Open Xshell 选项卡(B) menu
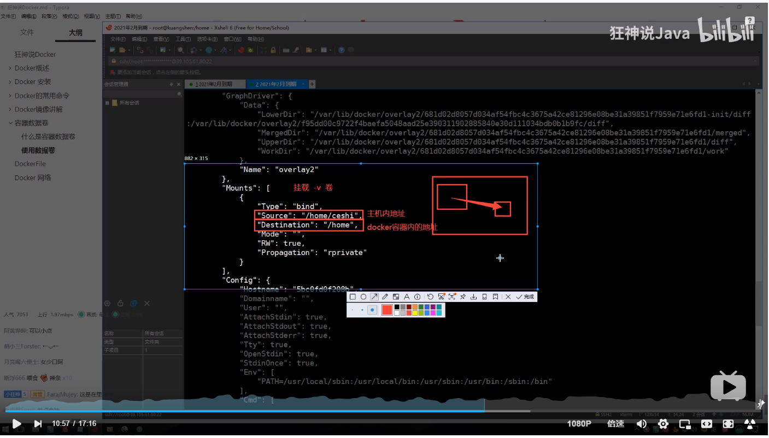This screenshot has width=769, height=438. tap(207, 39)
